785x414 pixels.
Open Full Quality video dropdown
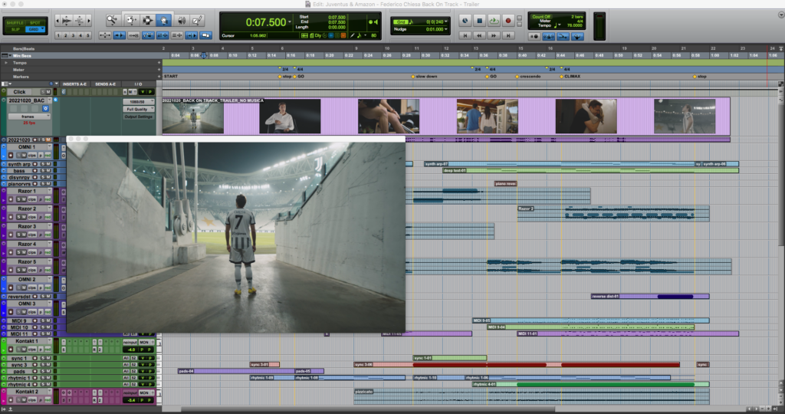coord(139,109)
